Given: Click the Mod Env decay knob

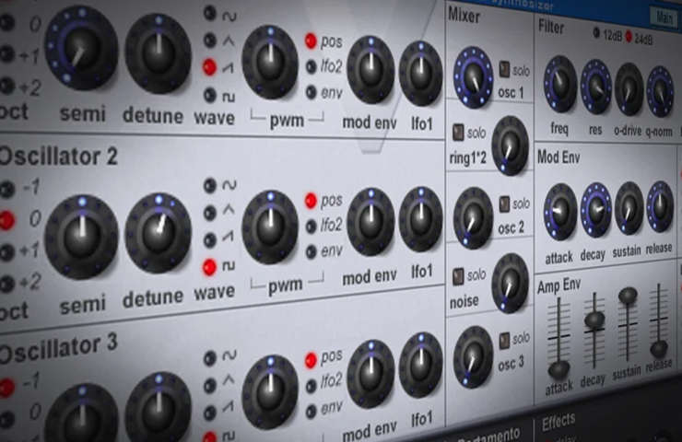Looking at the screenshot, I should click(x=596, y=210).
